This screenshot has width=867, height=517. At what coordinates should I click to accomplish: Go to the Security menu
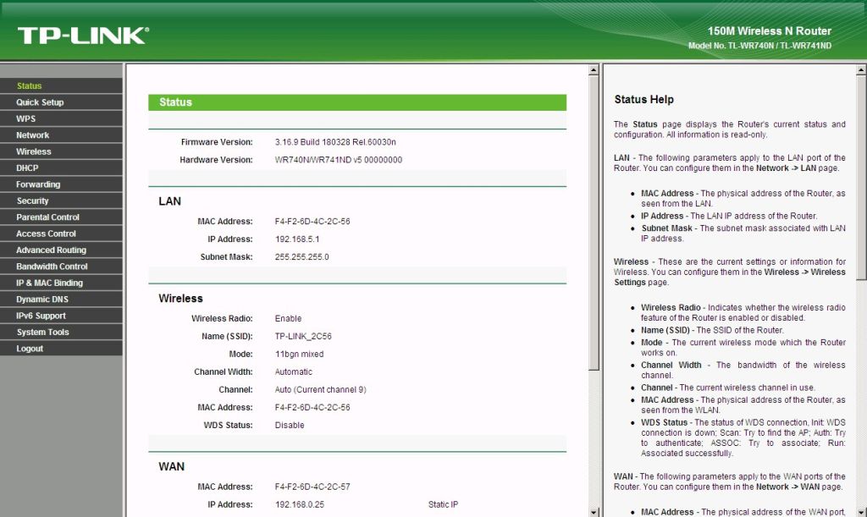61,201
